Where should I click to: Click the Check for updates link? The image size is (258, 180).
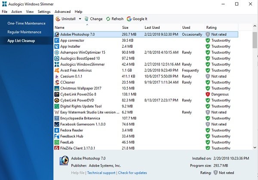tap(132, 173)
